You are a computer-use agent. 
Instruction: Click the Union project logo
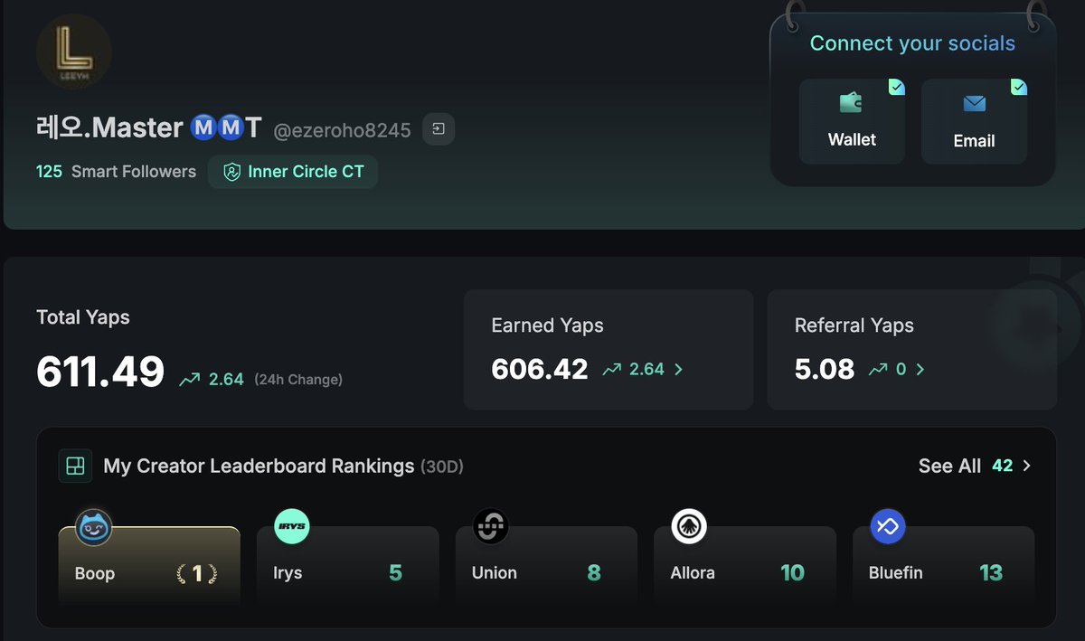pos(491,526)
